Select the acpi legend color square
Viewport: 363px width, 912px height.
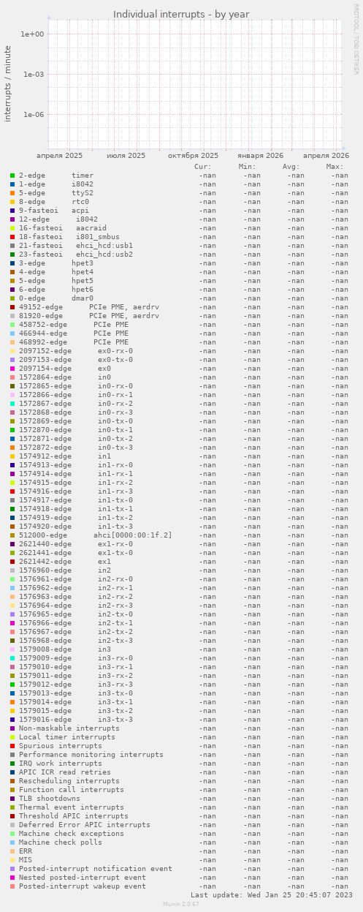coord(12,211)
